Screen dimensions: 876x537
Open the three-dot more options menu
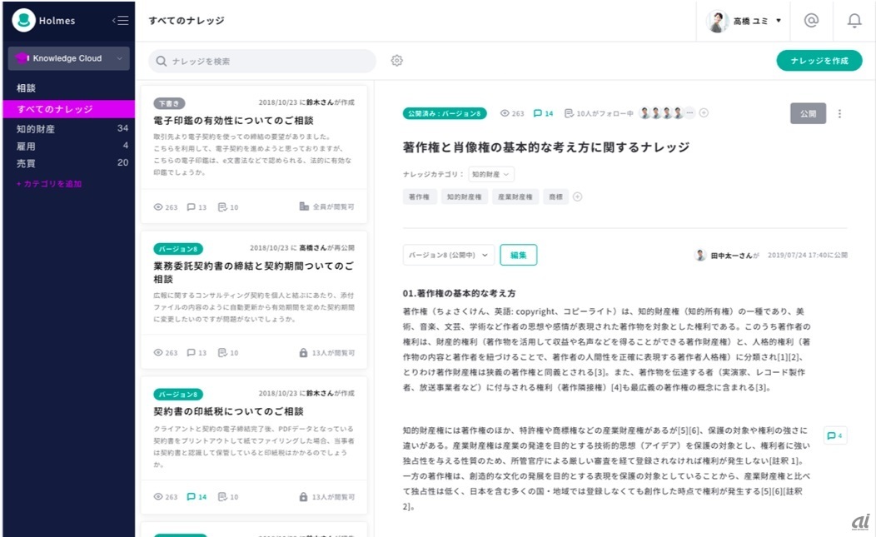pos(839,113)
